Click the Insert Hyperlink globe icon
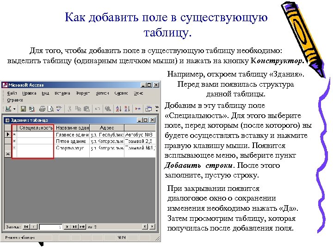 (x=108, y=109)
